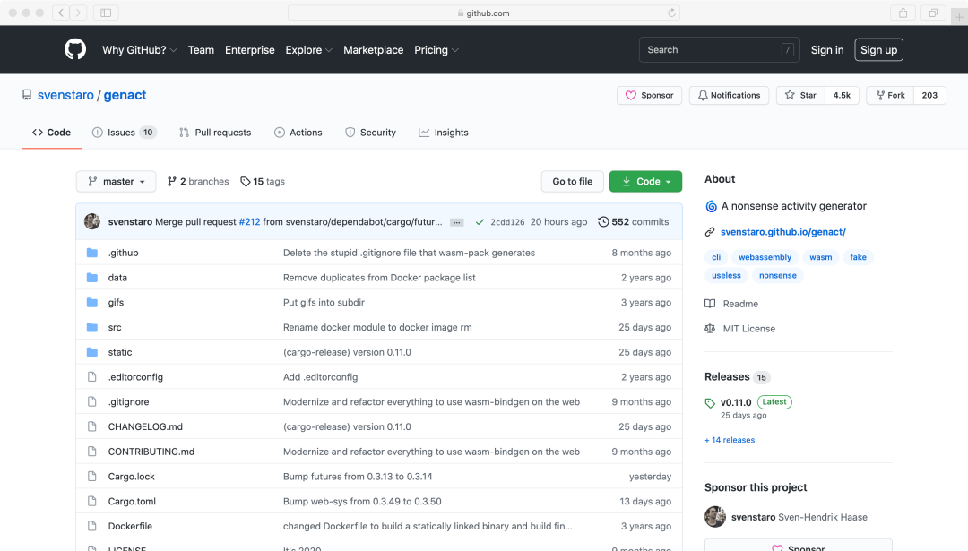Open the + 14 releases link
Image resolution: width=968 pixels, height=551 pixels.
pyautogui.click(x=730, y=440)
